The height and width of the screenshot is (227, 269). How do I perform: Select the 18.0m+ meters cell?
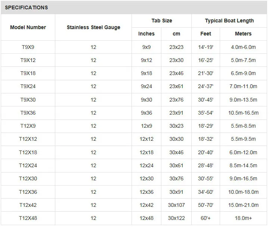243,218
